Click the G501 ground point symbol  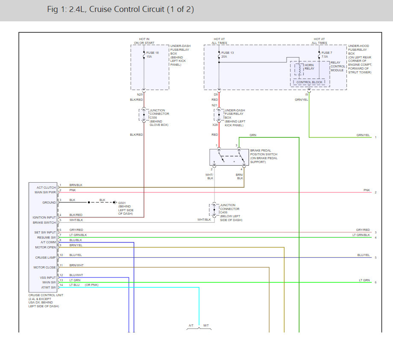coord(114,202)
